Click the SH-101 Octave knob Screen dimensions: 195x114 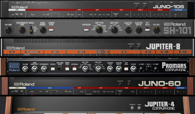156,30
